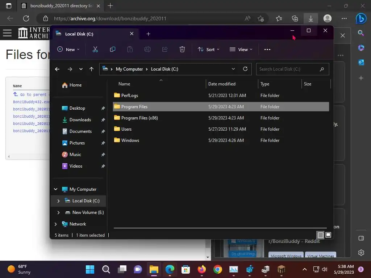Click the Cut scissors icon in Explorer toolbar

click(x=95, y=49)
